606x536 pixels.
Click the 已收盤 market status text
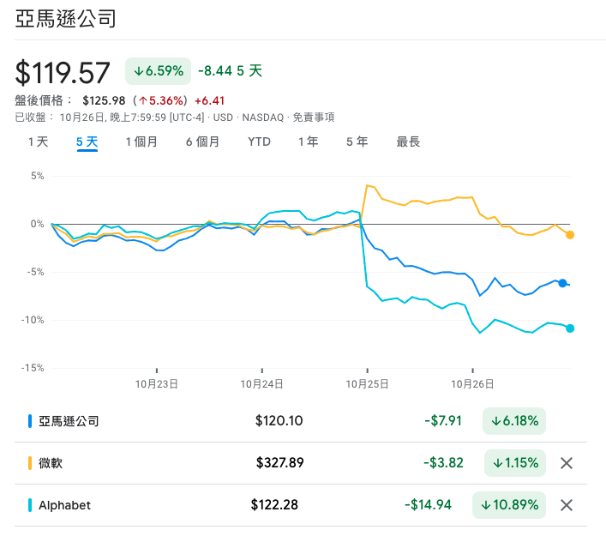pyautogui.click(x=30, y=117)
